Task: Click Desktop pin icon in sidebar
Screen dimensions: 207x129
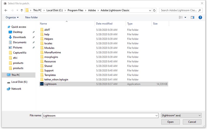Action: (x=34, y=32)
